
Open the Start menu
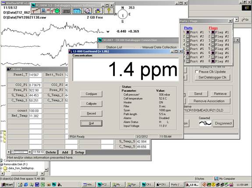click(x=7, y=185)
